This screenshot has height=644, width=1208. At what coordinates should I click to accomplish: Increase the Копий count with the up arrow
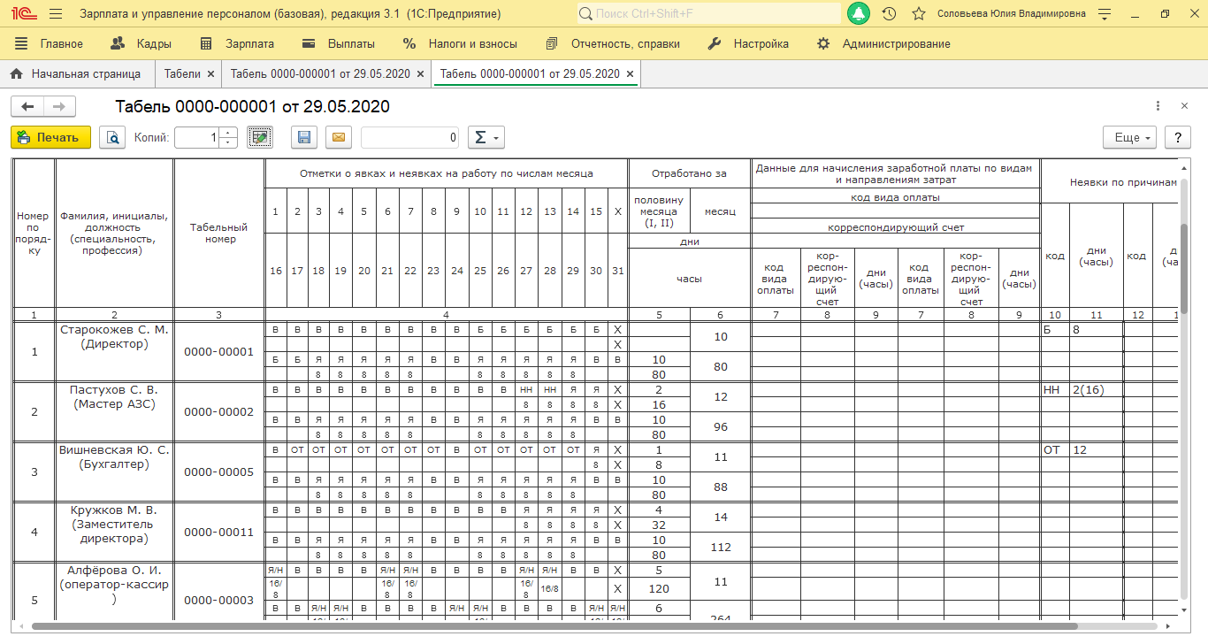pyautogui.click(x=229, y=133)
